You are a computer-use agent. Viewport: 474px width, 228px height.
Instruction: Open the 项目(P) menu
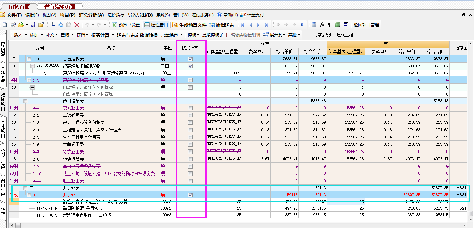point(68,15)
